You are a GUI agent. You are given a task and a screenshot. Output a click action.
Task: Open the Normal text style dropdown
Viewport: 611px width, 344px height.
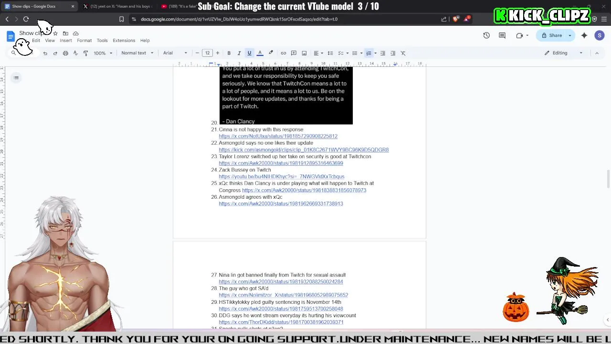[x=137, y=53]
